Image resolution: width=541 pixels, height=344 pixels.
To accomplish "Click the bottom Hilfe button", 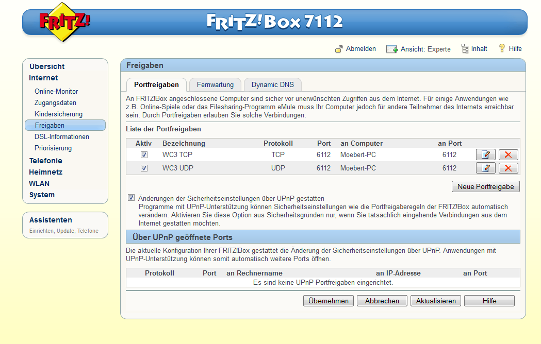I will [489, 301].
